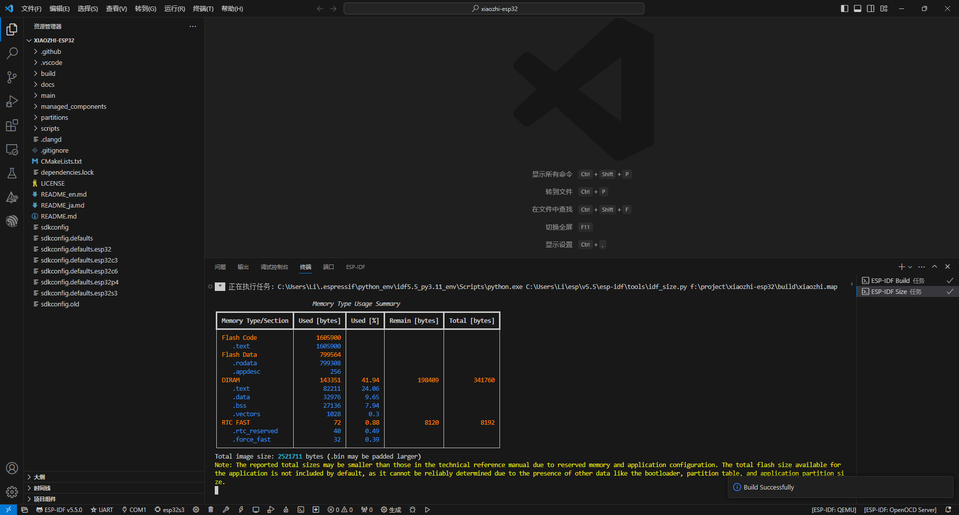The width and height of the screenshot is (959, 515).
Task: Open the Extensions view in activity bar
Action: coord(12,126)
